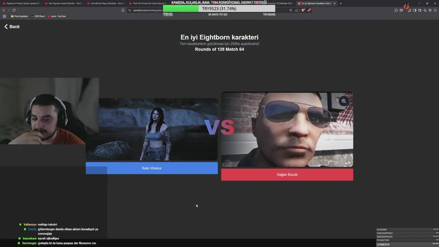Vote for Kağan Bozok with red button
Screen dimensions: 439x247
(287, 175)
